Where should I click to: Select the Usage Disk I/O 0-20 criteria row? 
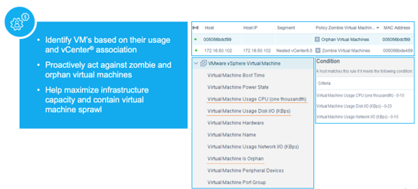click(x=354, y=106)
